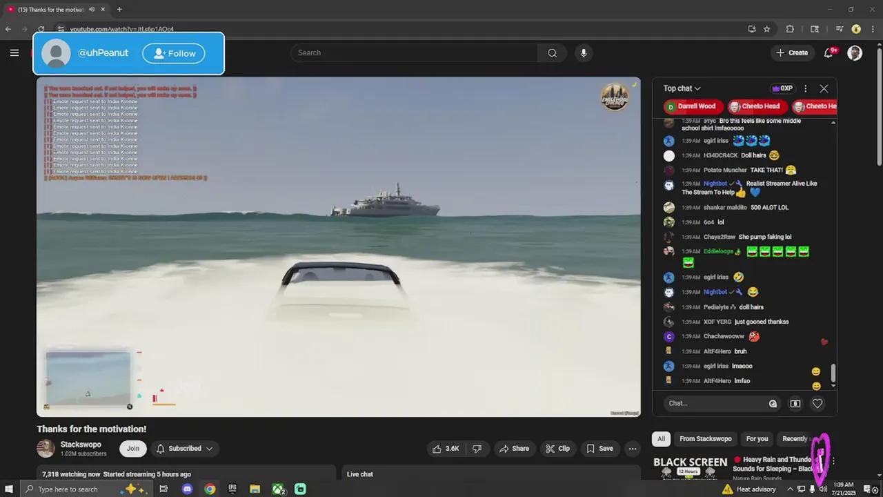Click the live chat scrollbar
This screenshot has height=497, width=883.
(833, 373)
